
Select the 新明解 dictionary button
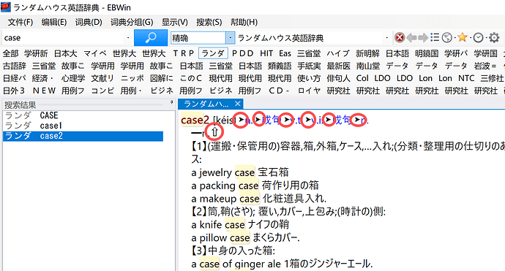pyautogui.click(x=367, y=53)
